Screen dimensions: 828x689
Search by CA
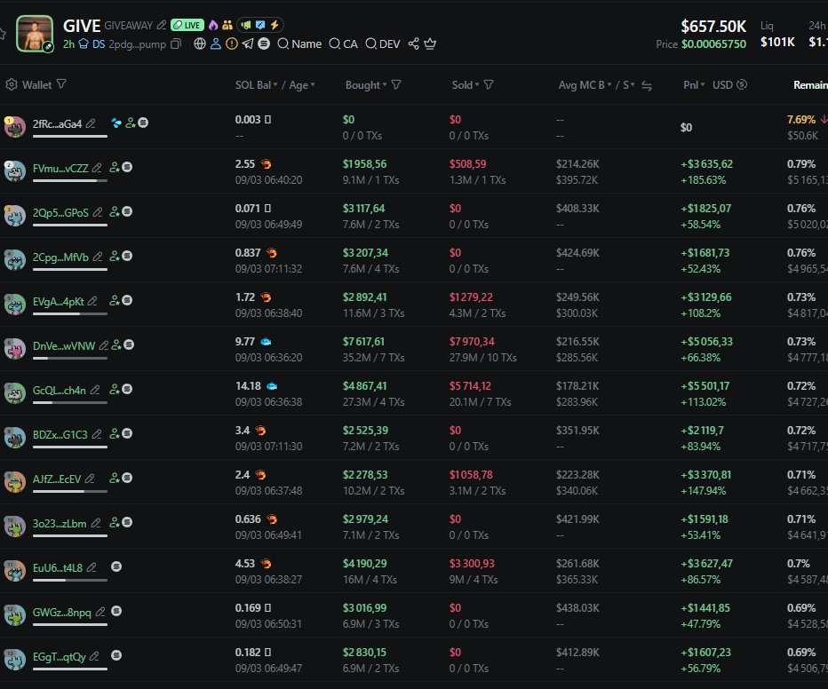[x=343, y=44]
